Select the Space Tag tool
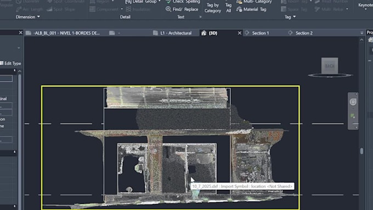This screenshot has height=210, width=373. (x=294, y=9)
